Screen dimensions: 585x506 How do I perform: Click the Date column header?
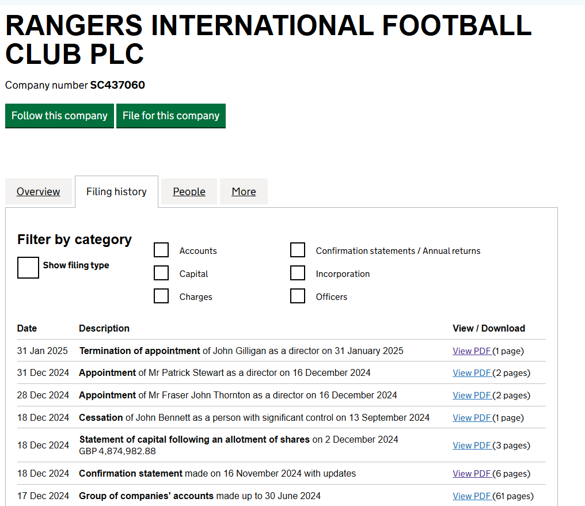tap(27, 328)
